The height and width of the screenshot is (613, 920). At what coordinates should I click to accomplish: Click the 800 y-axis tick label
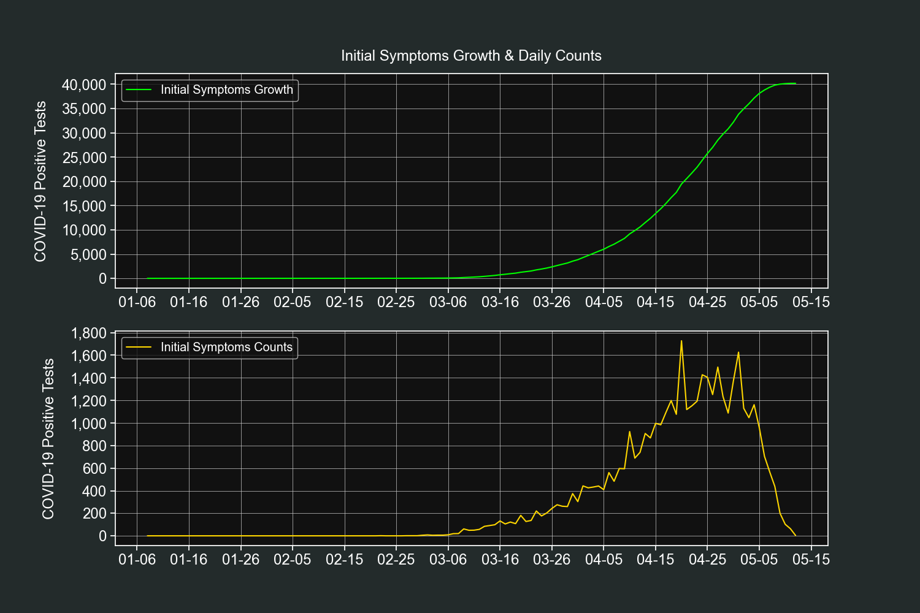tap(94, 446)
